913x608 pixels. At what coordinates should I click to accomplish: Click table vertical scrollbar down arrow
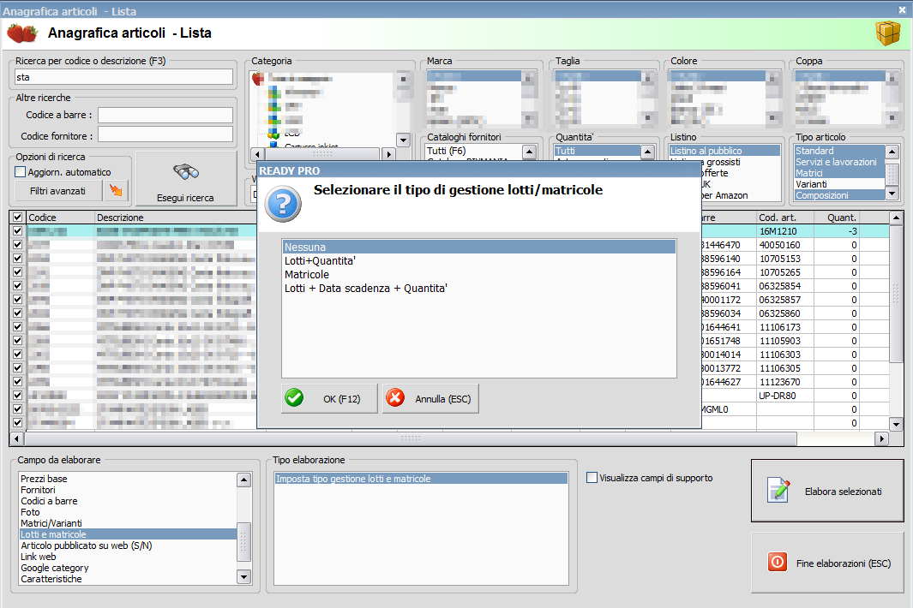click(896, 424)
